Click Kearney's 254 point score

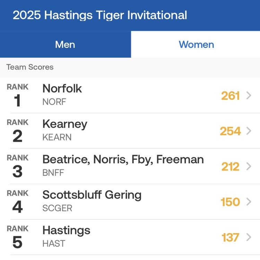point(230,131)
